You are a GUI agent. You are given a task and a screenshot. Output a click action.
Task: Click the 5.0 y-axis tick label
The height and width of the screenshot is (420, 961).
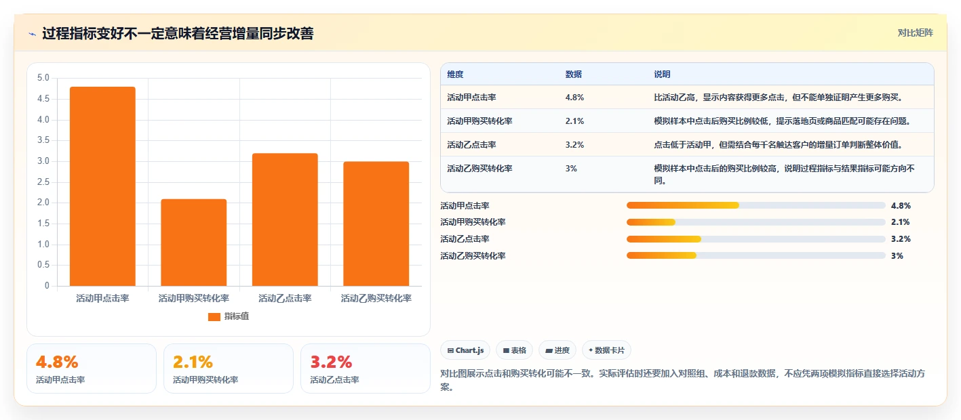(x=43, y=78)
